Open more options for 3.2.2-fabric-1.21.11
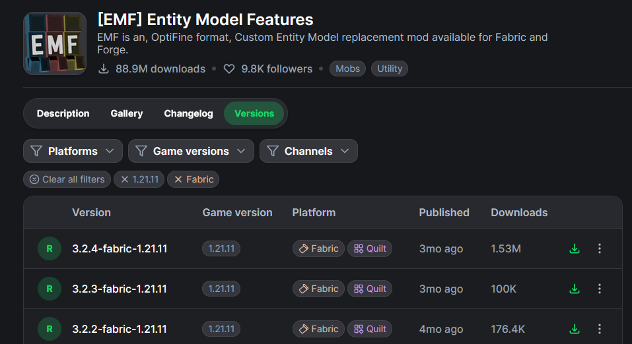This screenshot has width=632, height=344. 600,329
